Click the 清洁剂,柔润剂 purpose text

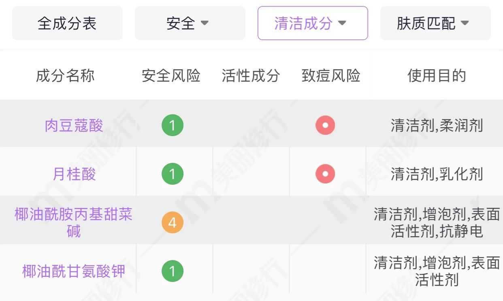pyautogui.click(x=437, y=126)
